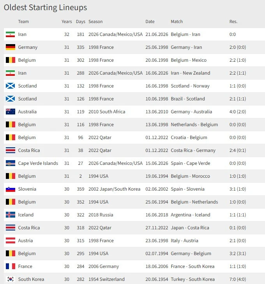The height and width of the screenshot is (284, 265).
Task: Click the South Korea flag icon
Action: [10, 279]
